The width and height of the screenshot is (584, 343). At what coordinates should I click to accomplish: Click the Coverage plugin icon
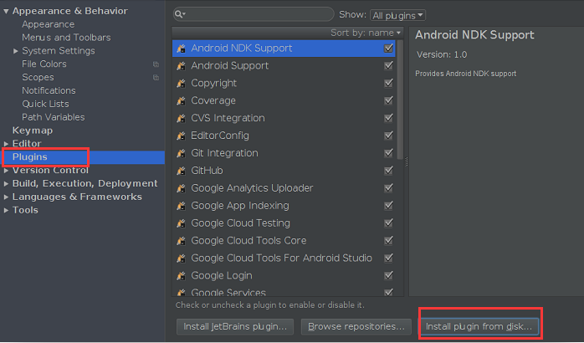(182, 101)
